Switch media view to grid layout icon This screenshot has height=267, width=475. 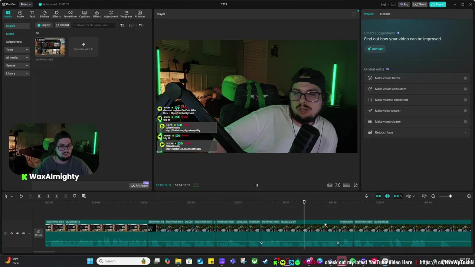point(122,25)
